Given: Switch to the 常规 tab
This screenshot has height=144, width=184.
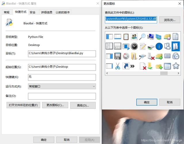Looking at the screenshot, I should point(7,12).
